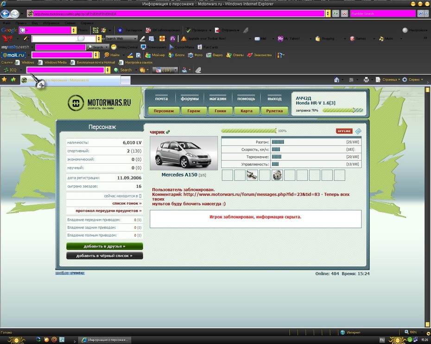Open the магазин section
The width and height of the screenshot is (431, 344).
[218, 98]
